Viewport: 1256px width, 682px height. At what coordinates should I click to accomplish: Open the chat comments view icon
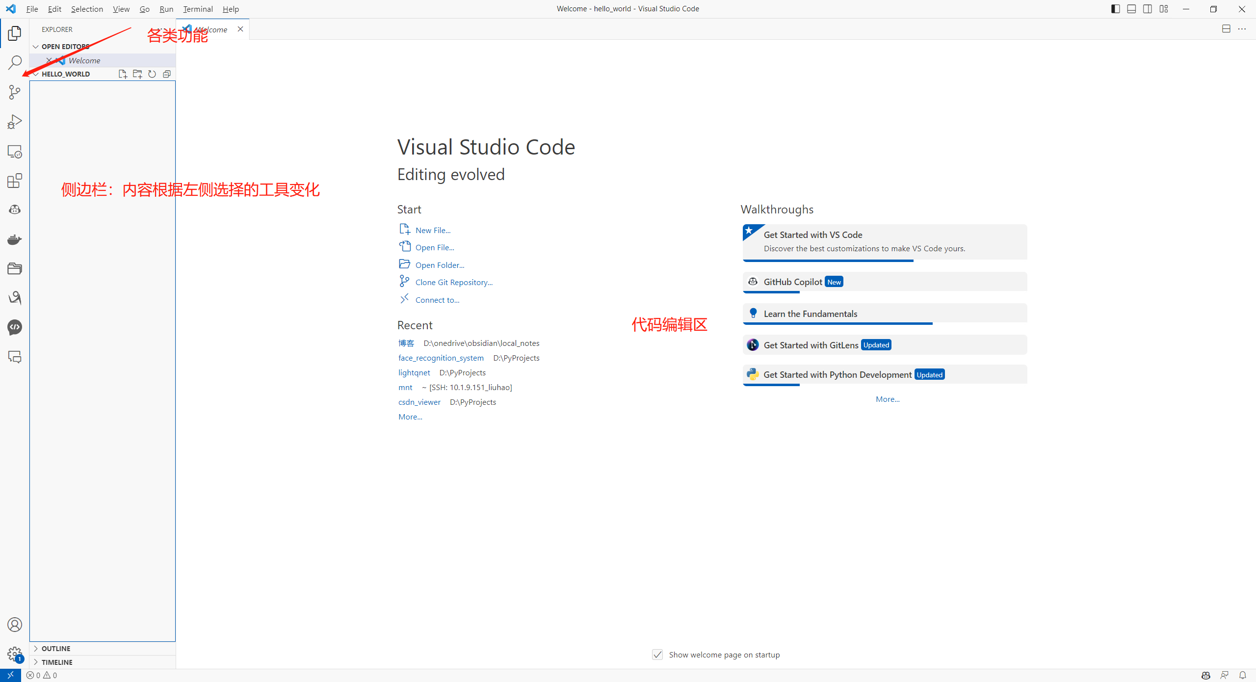(15, 357)
